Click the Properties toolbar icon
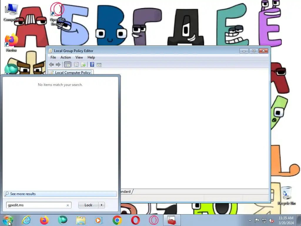 click(76, 65)
